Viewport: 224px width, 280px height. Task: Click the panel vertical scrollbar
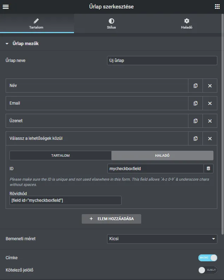[x=223, y=124]
